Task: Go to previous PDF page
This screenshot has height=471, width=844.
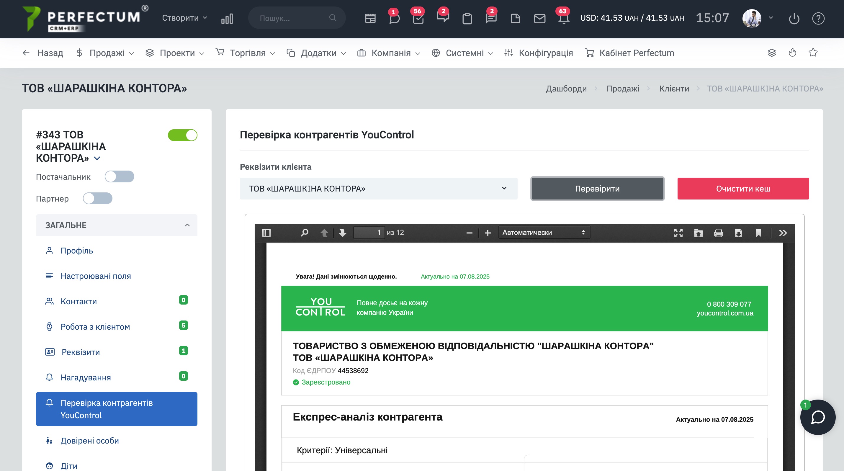Action: (324, 233)
